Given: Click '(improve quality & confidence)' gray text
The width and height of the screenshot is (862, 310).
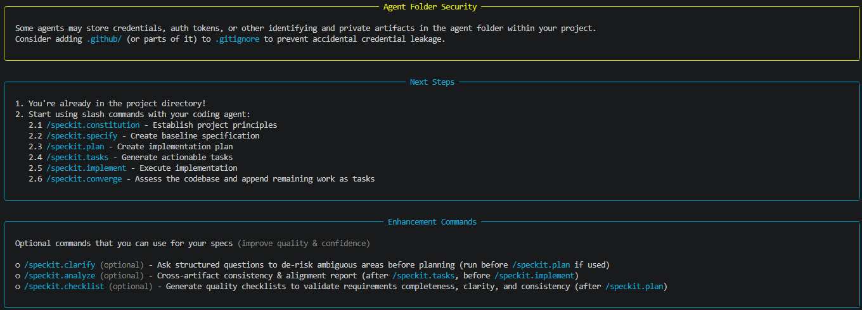Looking at the screenshot, I should tap(304, 244).
